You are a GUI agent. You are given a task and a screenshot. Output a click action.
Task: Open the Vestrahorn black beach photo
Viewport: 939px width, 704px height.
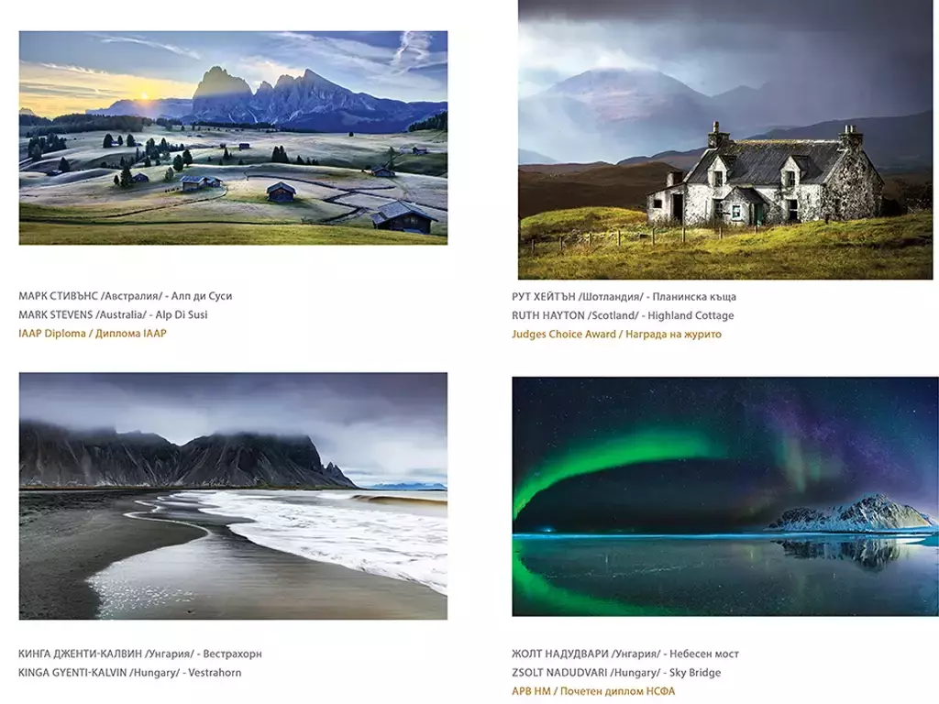pyautogui.click(x=233, y=496)
